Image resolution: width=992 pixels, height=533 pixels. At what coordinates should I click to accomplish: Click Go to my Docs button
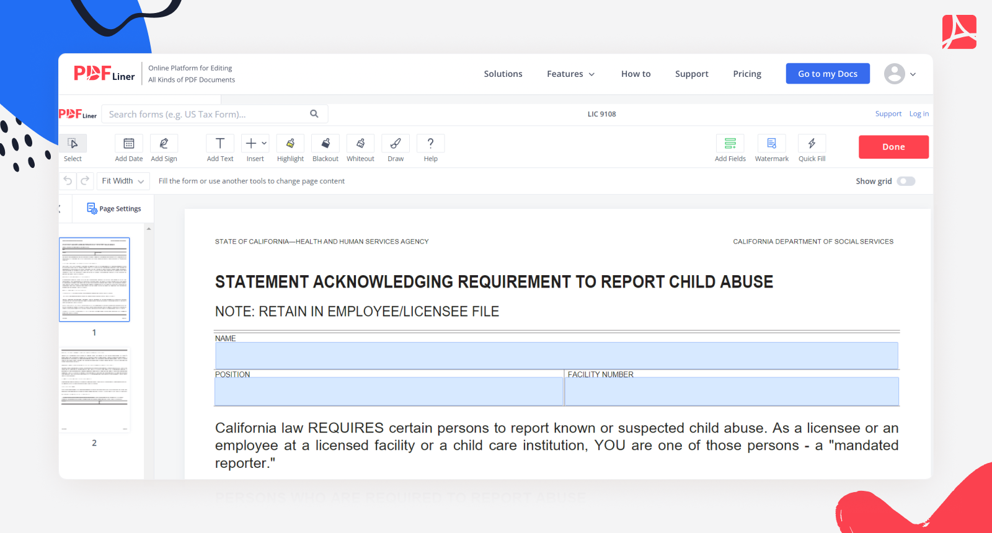(828, 74)
